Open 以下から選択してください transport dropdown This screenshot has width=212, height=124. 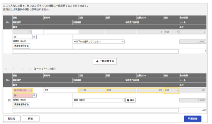99,42
